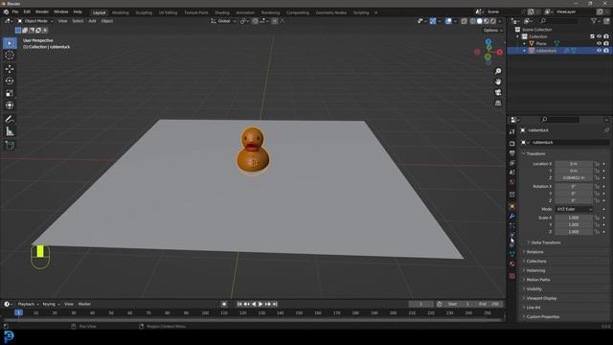Open the Scene properties tab

coord(512,172)
